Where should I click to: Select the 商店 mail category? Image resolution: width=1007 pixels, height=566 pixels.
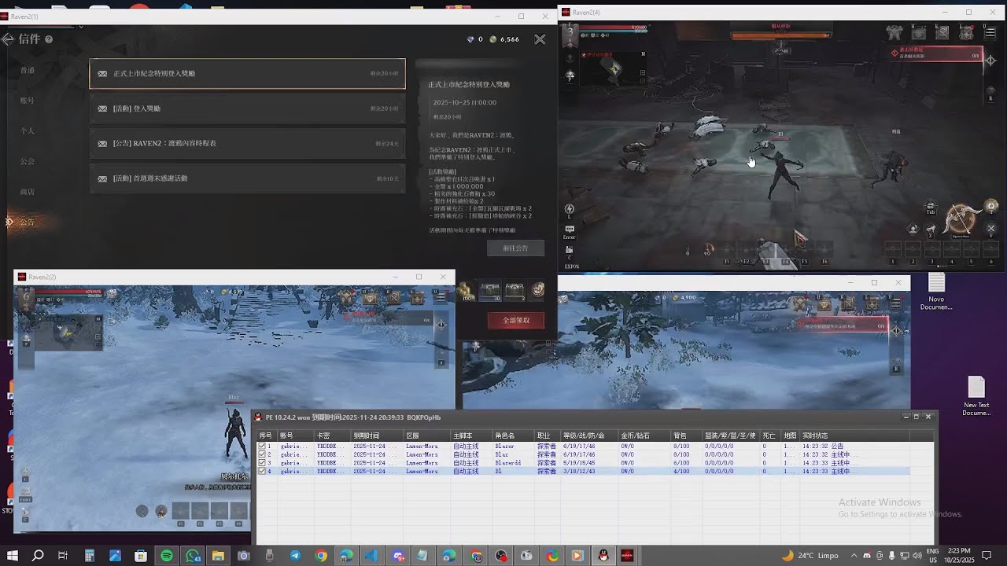[x=28, y=192]
